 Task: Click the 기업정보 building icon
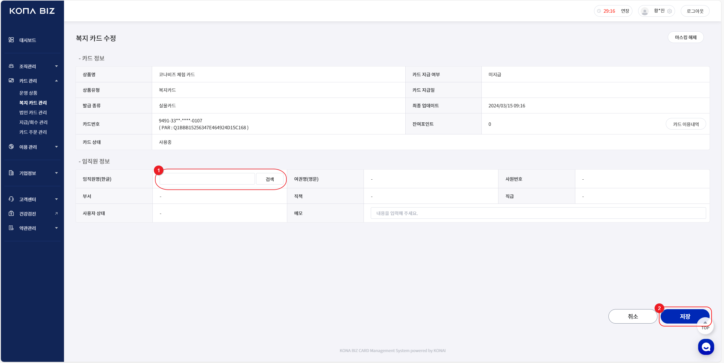pos(11,173)
